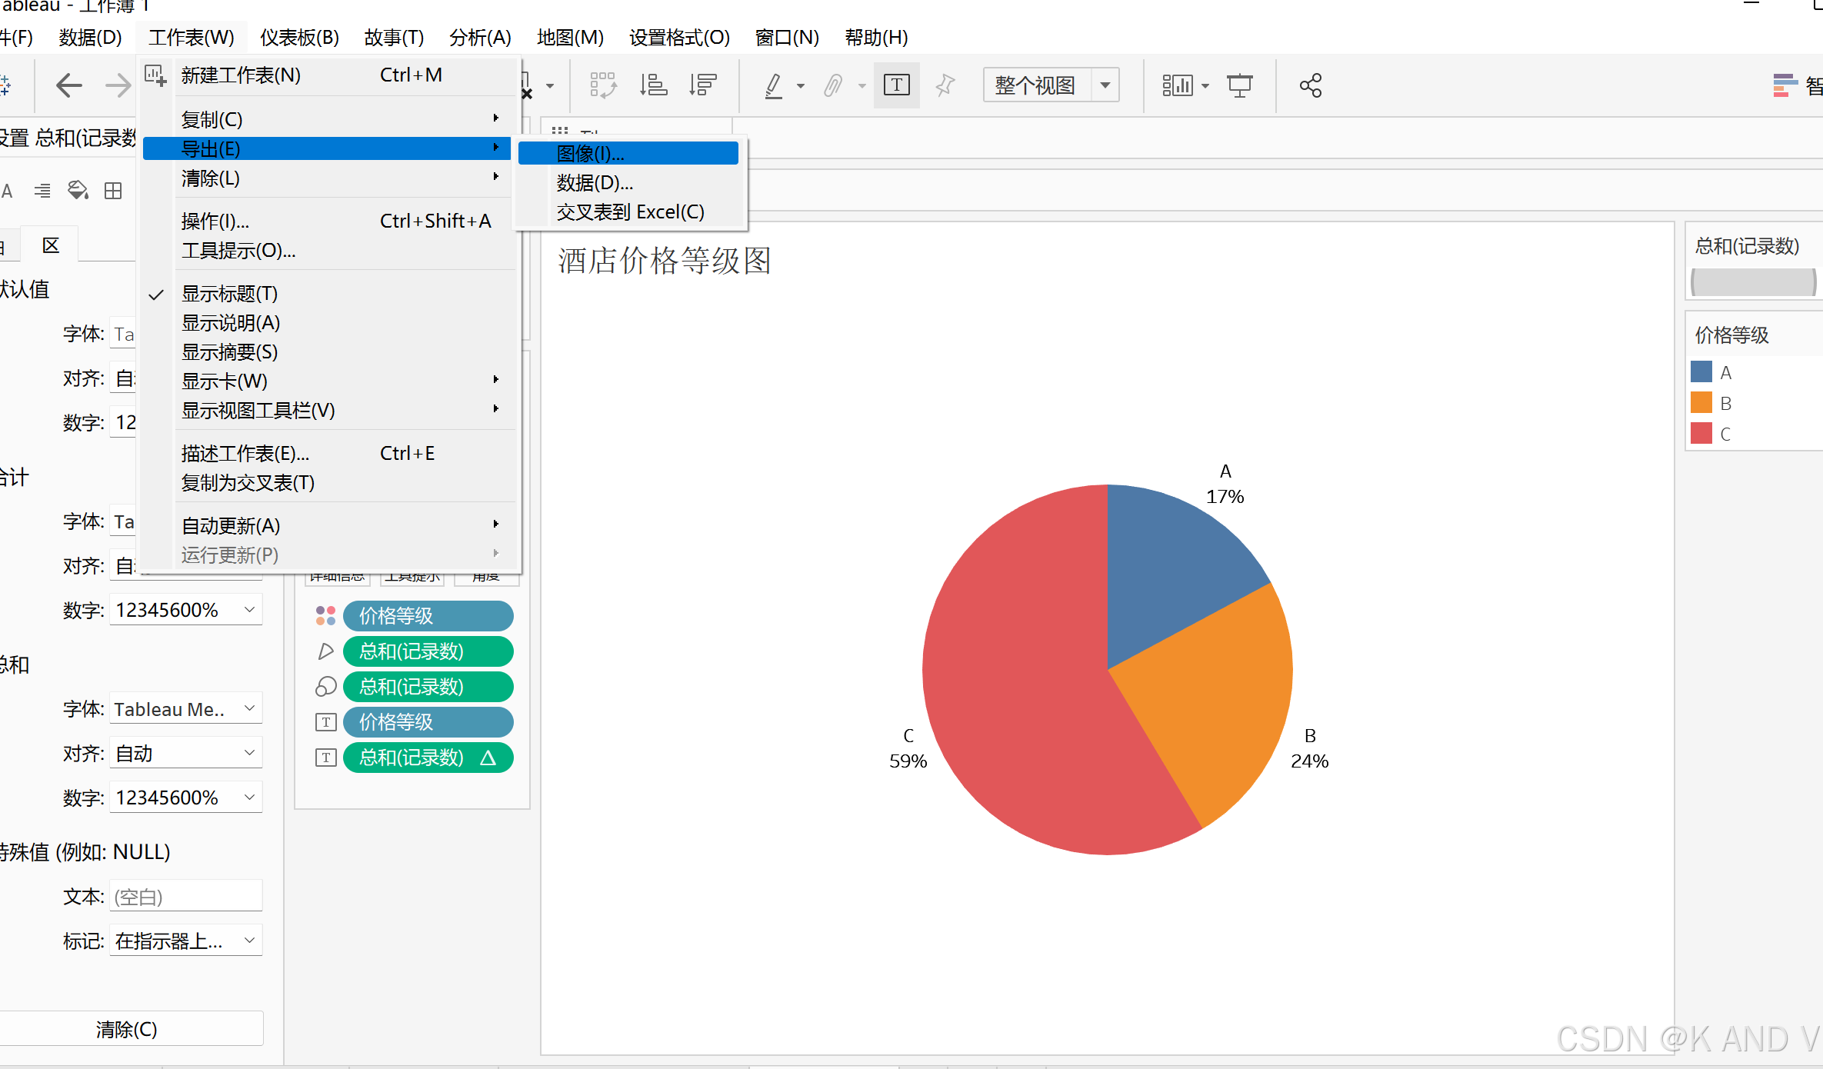The height and width of the screenshot is (1069, 1823).
Task: Click the orange B legend color swatch
Action: coord(1701,403)
